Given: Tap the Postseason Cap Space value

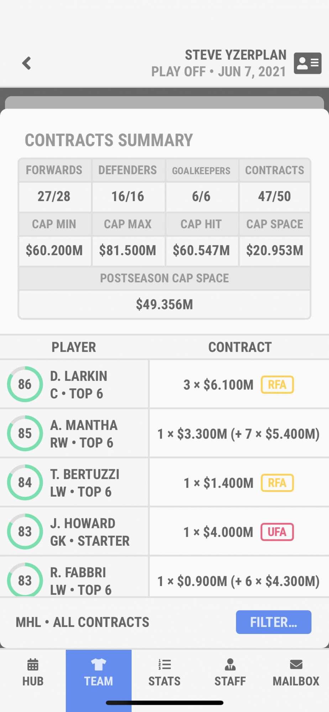Looking at the screenshot, I should tap(164, 304).
